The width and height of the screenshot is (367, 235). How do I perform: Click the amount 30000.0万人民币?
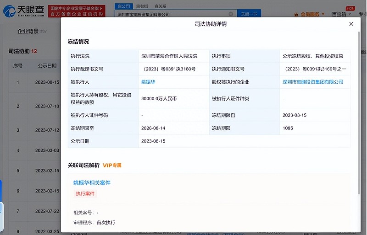click(159, 98)
